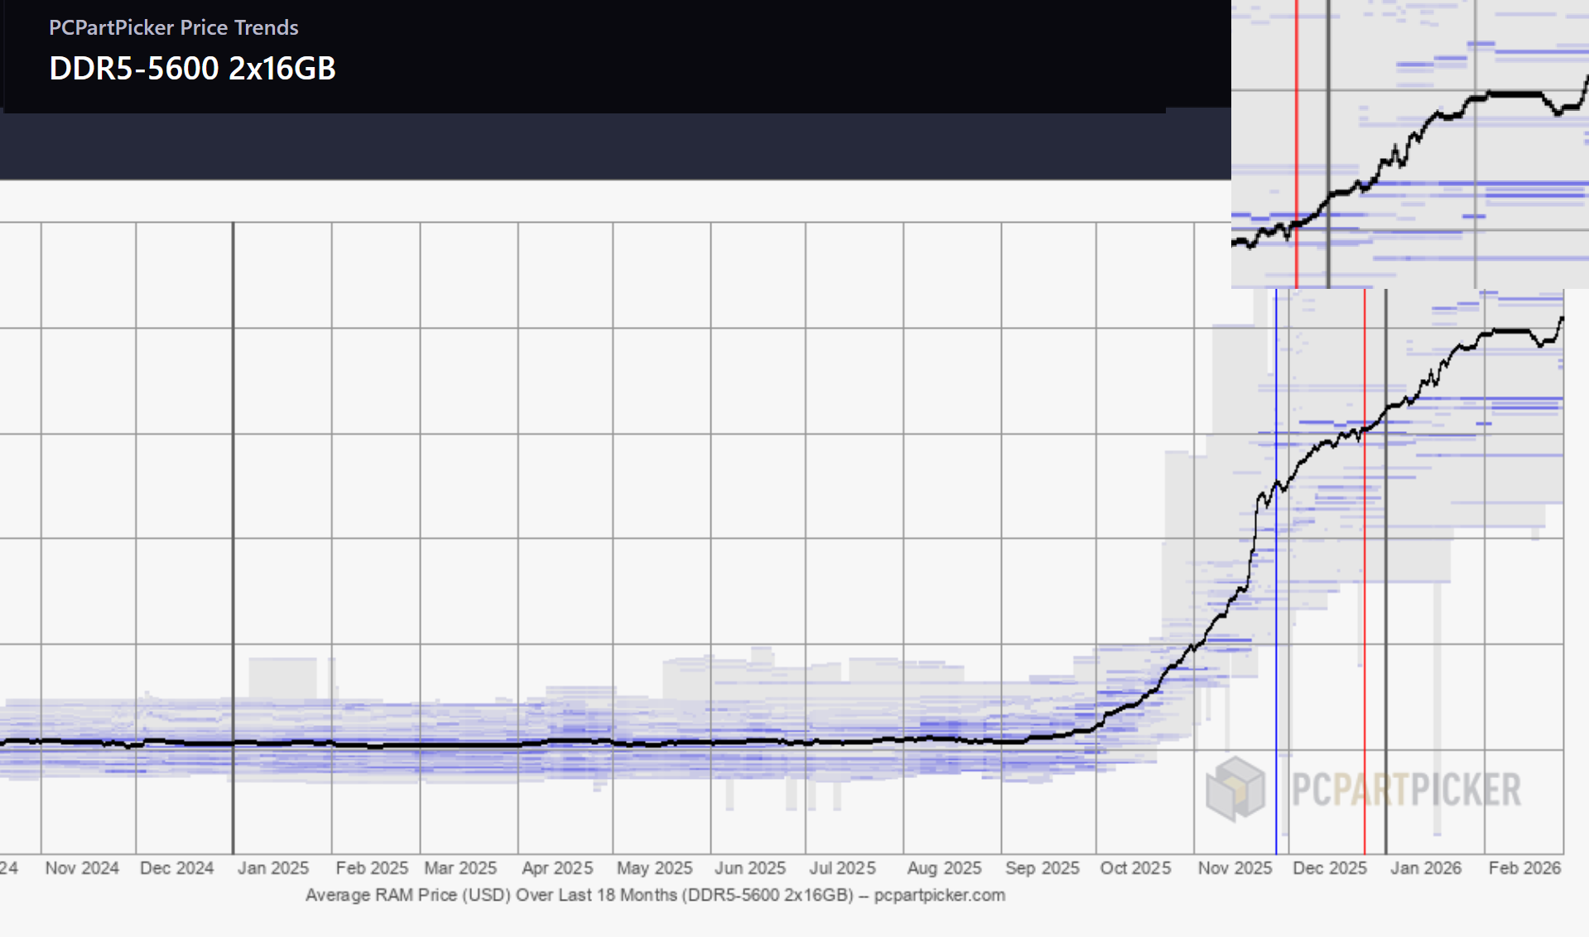
Task: Click the "Jun 2025" axis label
Action: [x=750, y=868]
